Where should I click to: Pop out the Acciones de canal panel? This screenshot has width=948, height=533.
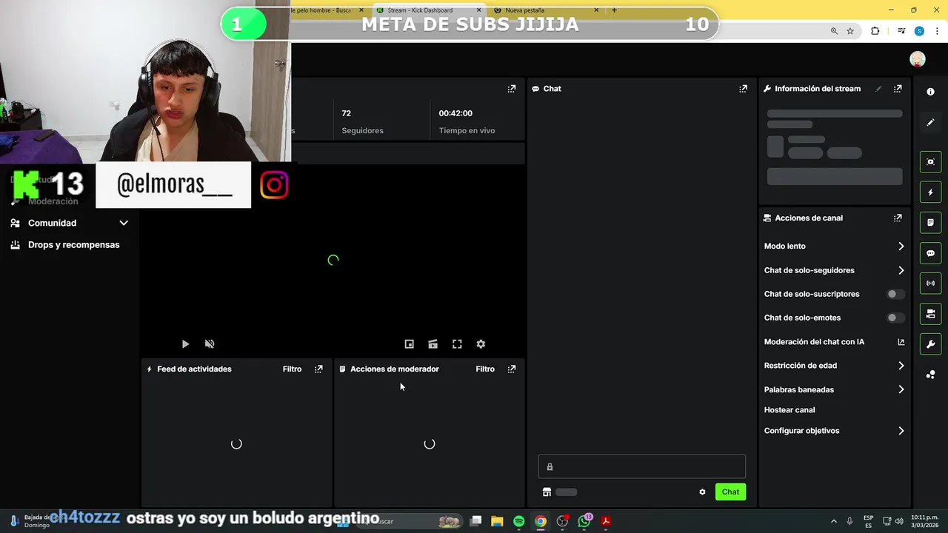[x=898, y=218]
